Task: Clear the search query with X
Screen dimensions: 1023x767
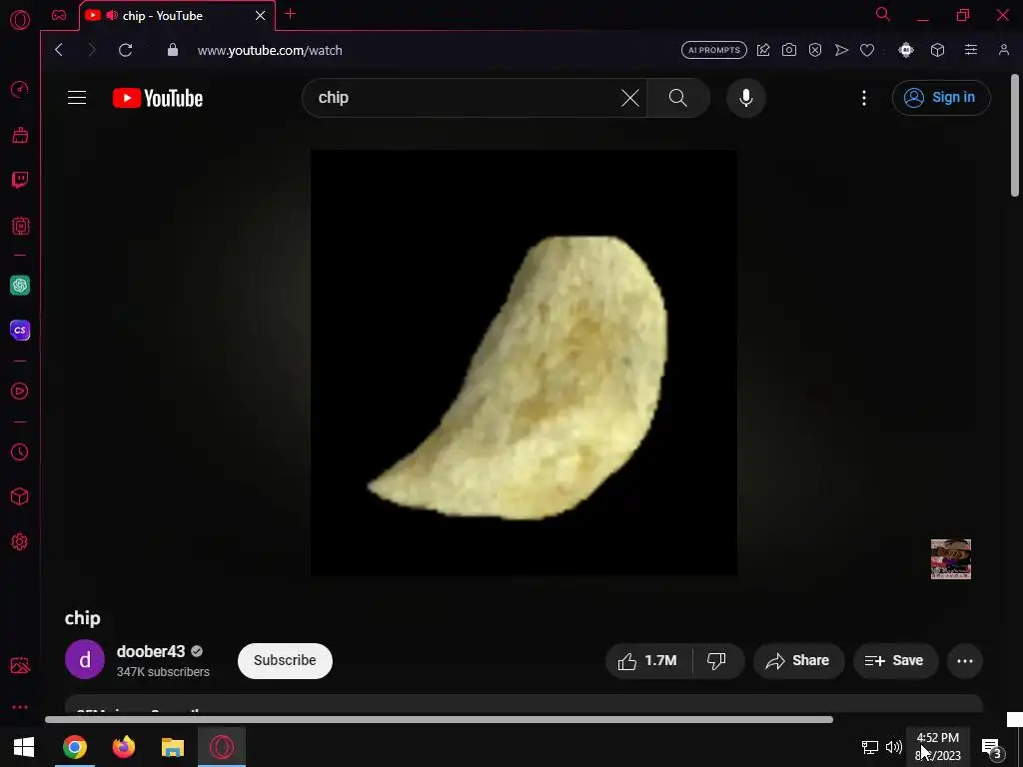Action: point(630,98)
